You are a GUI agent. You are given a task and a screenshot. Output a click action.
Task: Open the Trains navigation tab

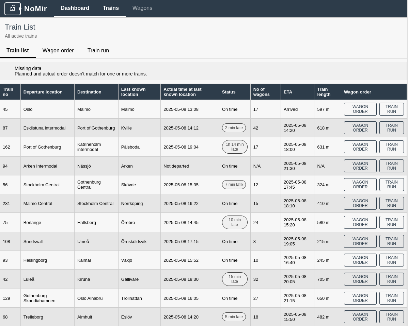[111, 8]
